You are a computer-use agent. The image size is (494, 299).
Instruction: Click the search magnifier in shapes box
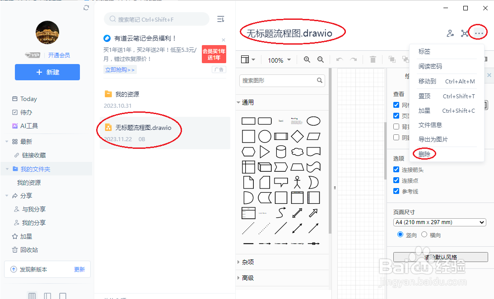pos(319,80)
